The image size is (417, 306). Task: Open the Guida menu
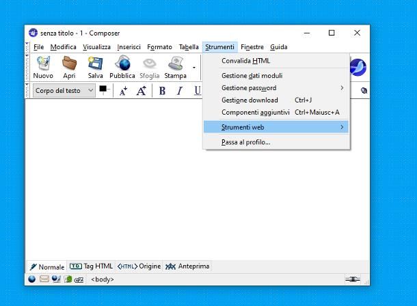click(279, 47)
